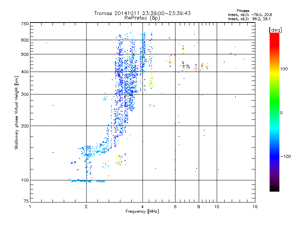Click the x-axis tick label '4'
Viewport: 300px width, 225px height.
point(142,207)
